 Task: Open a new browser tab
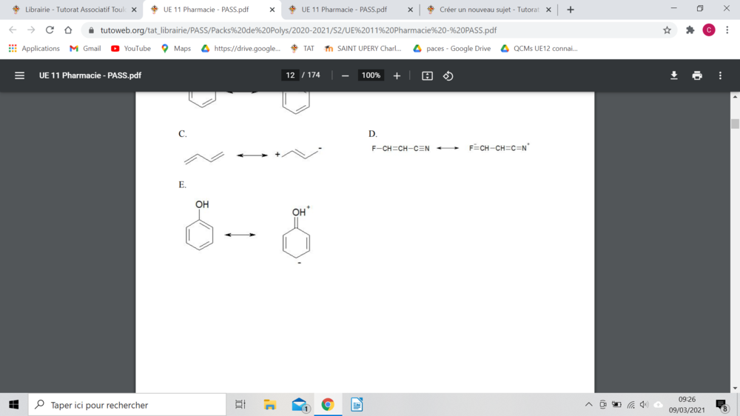click(x=570, y=10)
